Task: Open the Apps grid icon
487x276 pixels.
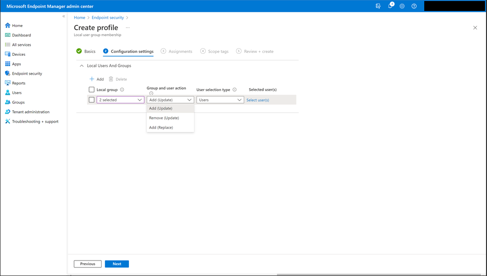Action: 8,64
